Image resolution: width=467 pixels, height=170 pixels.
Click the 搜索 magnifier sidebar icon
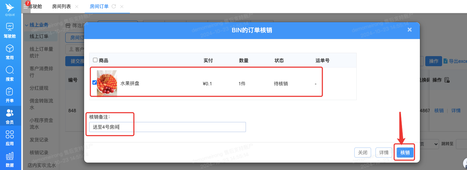click(x=10, y=70)
